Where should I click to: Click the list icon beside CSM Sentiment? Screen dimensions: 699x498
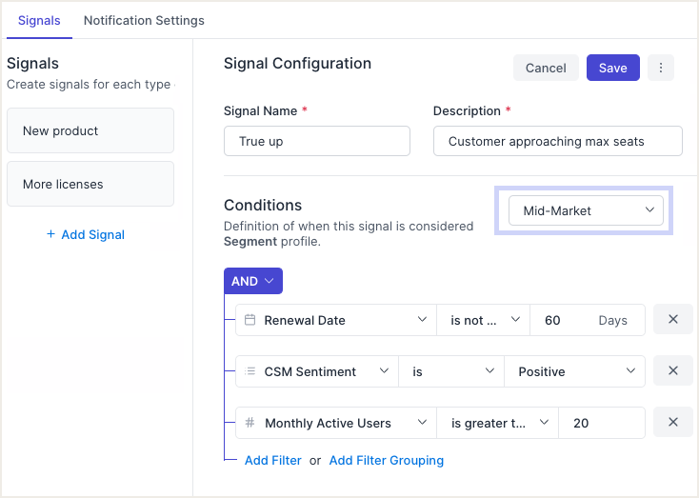click(x=250, y=371)
